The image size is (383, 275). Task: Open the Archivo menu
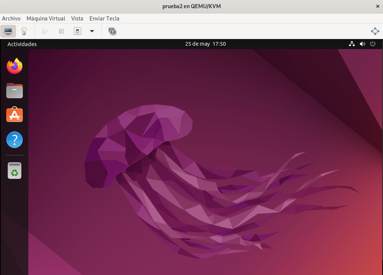pos(11,19)
